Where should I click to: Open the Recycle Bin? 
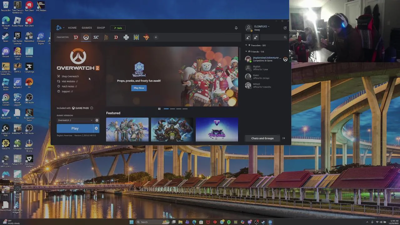(x=6, y=6)
